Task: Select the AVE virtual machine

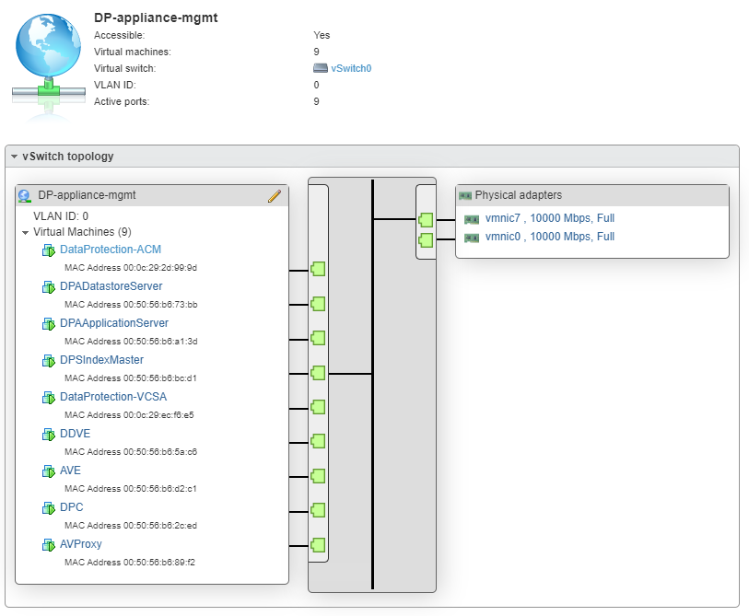Action: [70, 471]
